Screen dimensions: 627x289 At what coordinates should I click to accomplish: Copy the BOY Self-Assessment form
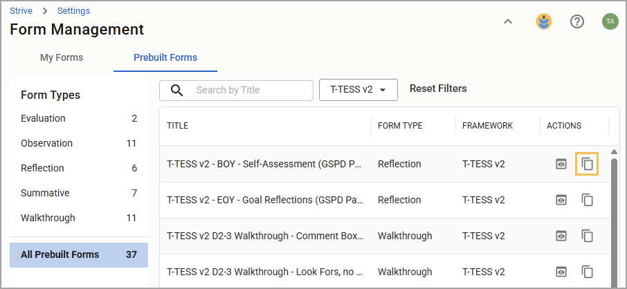[587, 164]
